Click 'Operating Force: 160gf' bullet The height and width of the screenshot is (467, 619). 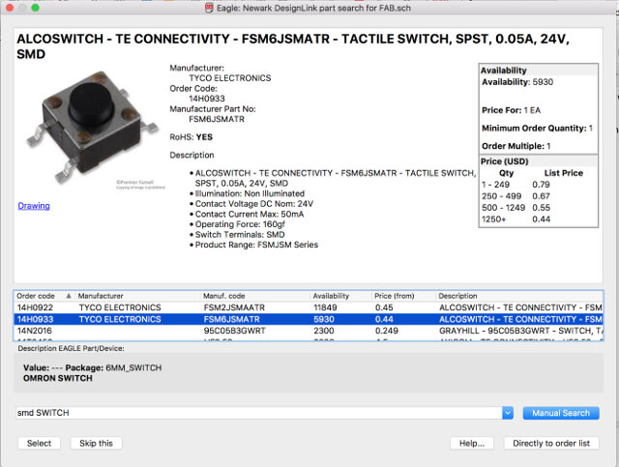click(x=240, y=224)
